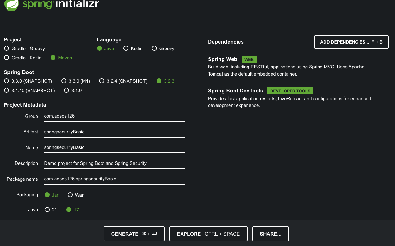
Task: Pick Java version 21
Action: click(x=51, y=210)
